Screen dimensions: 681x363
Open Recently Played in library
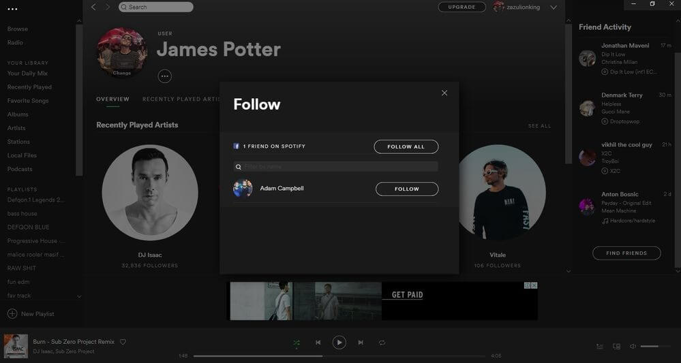pos(29,86)
